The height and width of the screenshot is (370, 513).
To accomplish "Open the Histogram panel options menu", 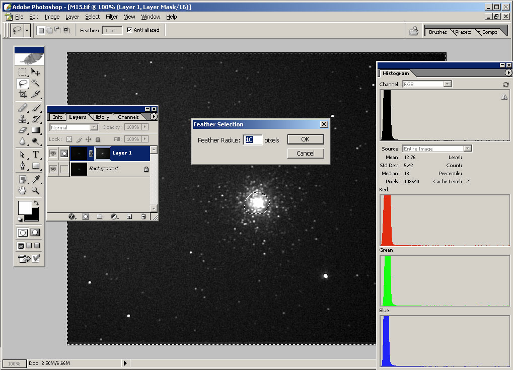I will [x=508, y=73].
